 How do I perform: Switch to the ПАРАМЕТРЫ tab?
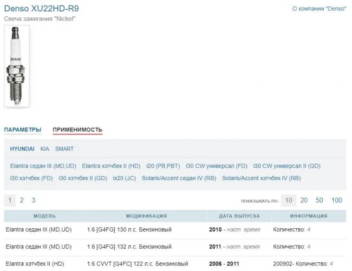coord(23,130)
